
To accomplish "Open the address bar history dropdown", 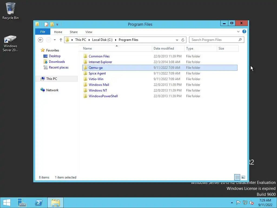I will (x=177, y=40).
